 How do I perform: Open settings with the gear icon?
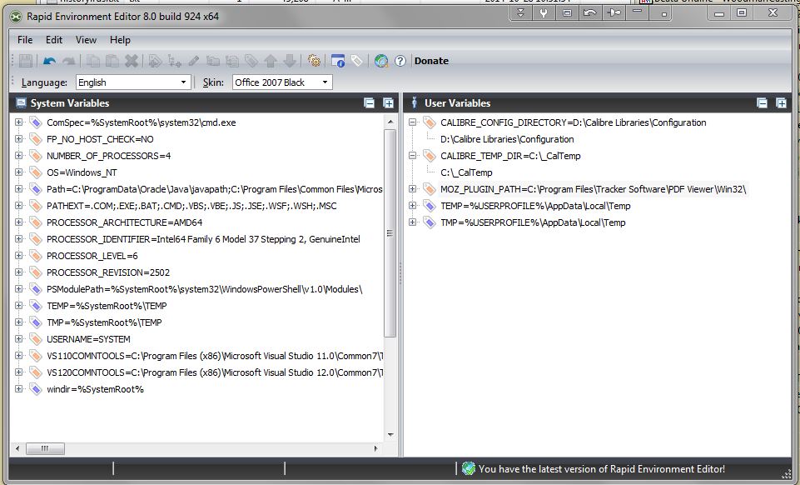(315, 61)
